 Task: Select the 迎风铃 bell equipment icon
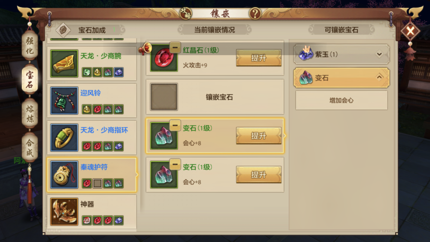click(64, 100)
